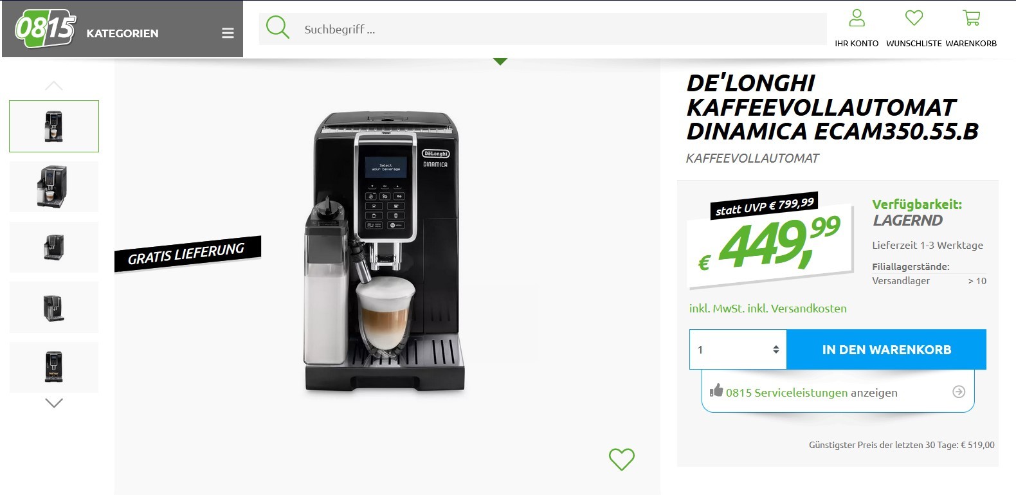Click the KATEGORIEN menu label
Image resolution: width=1016 pixels, height=495 pixels.
click(x=122, y=33)
